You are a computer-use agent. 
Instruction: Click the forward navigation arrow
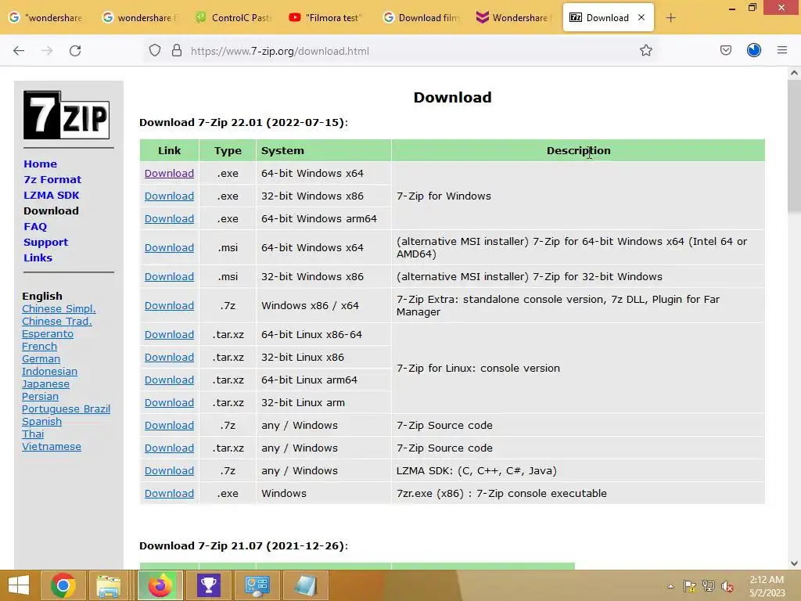click(x=47, y=51)
